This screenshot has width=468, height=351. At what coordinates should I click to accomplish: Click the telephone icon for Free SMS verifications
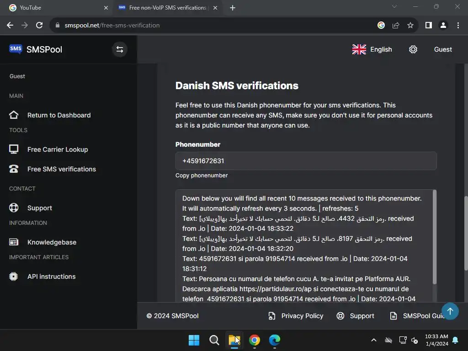coord(14,169)
